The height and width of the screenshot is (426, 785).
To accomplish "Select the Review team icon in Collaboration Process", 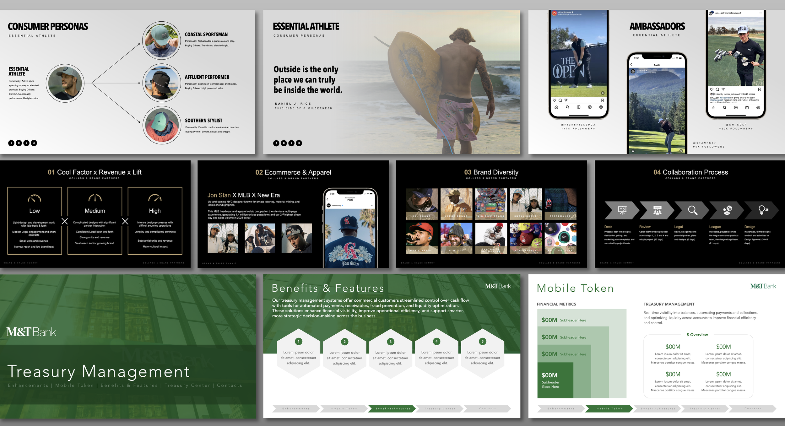I will [657, 210].
